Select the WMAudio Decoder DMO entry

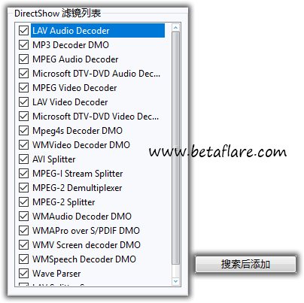82,217
